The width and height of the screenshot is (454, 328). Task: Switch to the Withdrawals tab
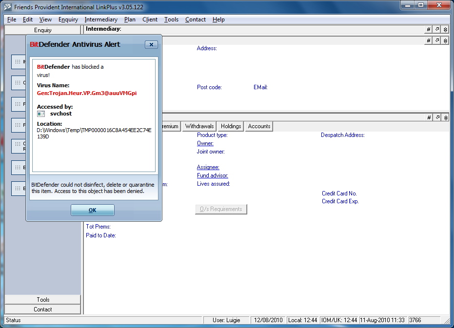(x=199, y=126)
